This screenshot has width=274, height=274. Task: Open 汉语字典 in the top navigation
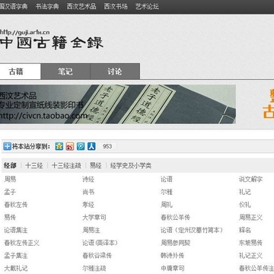[x=14, y=7]
